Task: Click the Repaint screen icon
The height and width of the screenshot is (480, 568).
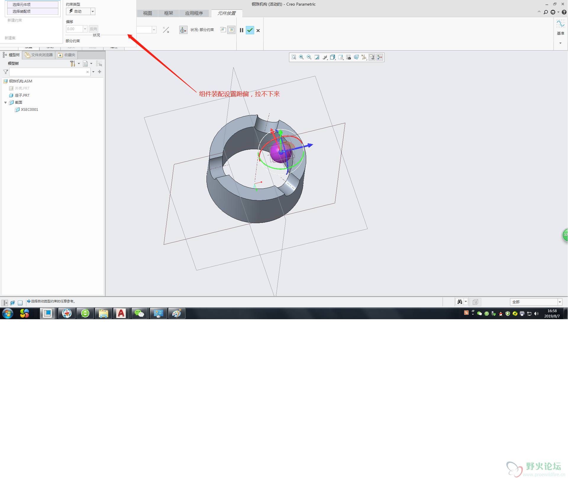Action: tap(317, 57)
